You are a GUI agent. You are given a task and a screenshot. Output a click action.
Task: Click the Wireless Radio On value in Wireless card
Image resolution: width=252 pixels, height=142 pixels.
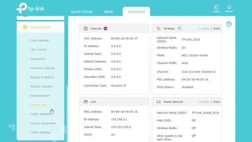(x=183, y=48)
